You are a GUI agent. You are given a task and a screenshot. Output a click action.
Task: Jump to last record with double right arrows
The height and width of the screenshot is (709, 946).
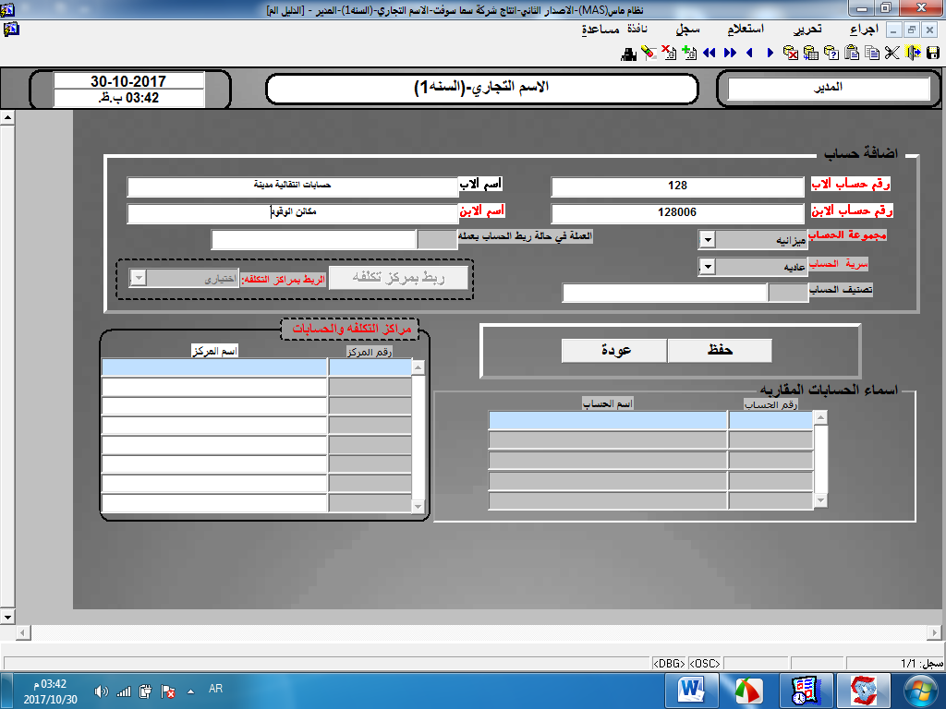730,53
